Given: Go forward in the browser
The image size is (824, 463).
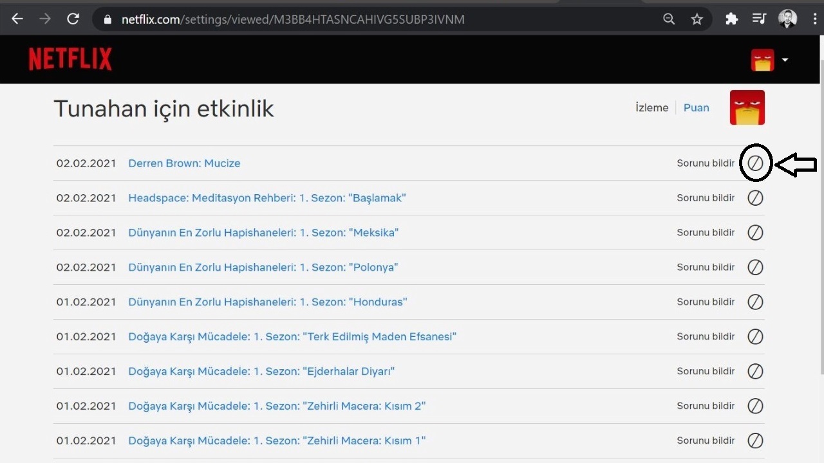Looking at the screenshot, I should pos(45,19).
